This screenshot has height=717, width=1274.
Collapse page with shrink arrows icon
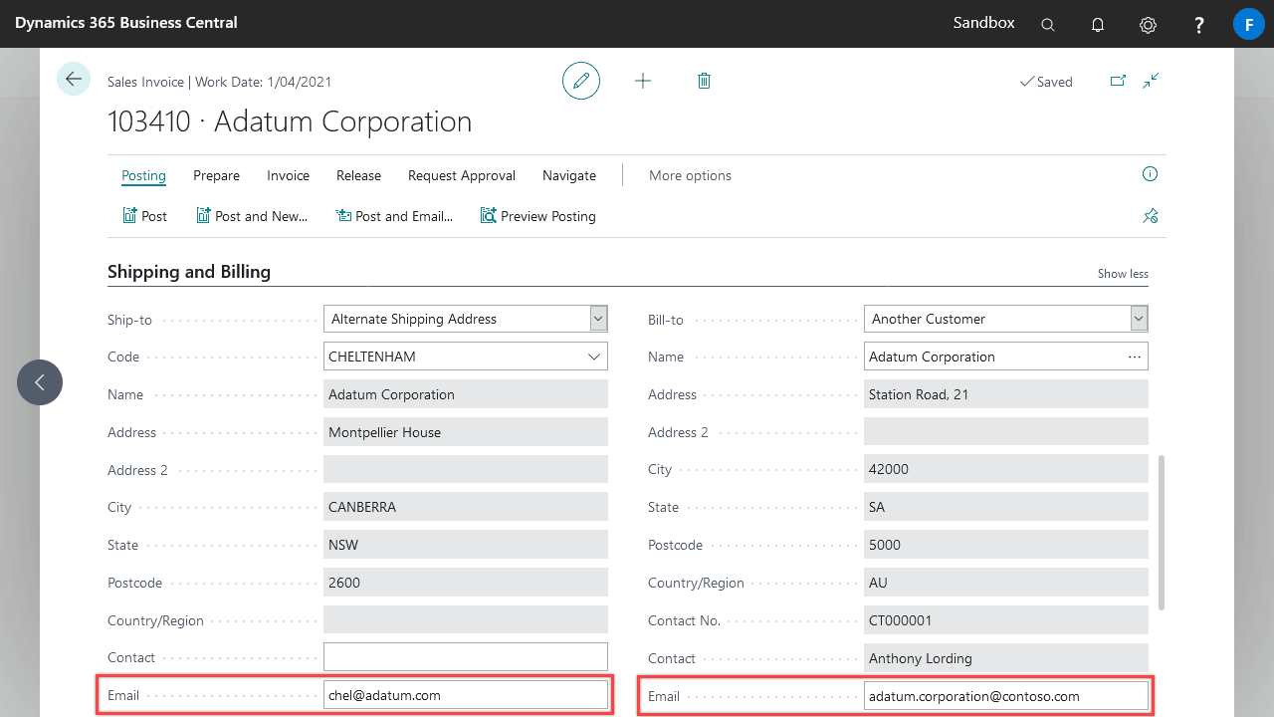click(x=1151, y=82)
